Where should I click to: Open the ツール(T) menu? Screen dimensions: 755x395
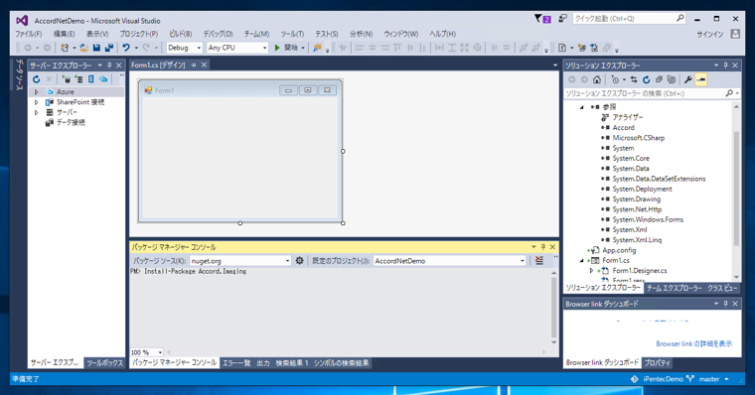pyautogui.click(x=292, y=34)
